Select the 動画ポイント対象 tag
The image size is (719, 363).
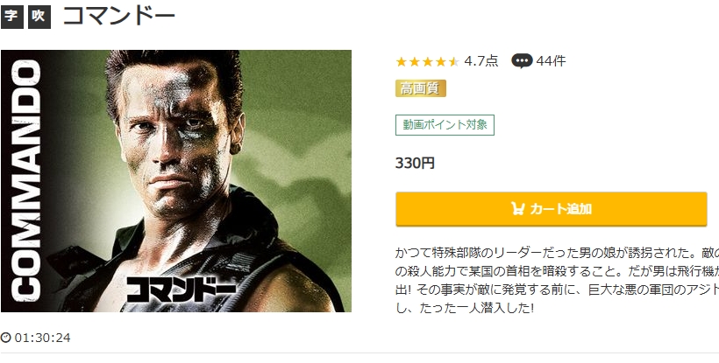(x=445, y=124)
